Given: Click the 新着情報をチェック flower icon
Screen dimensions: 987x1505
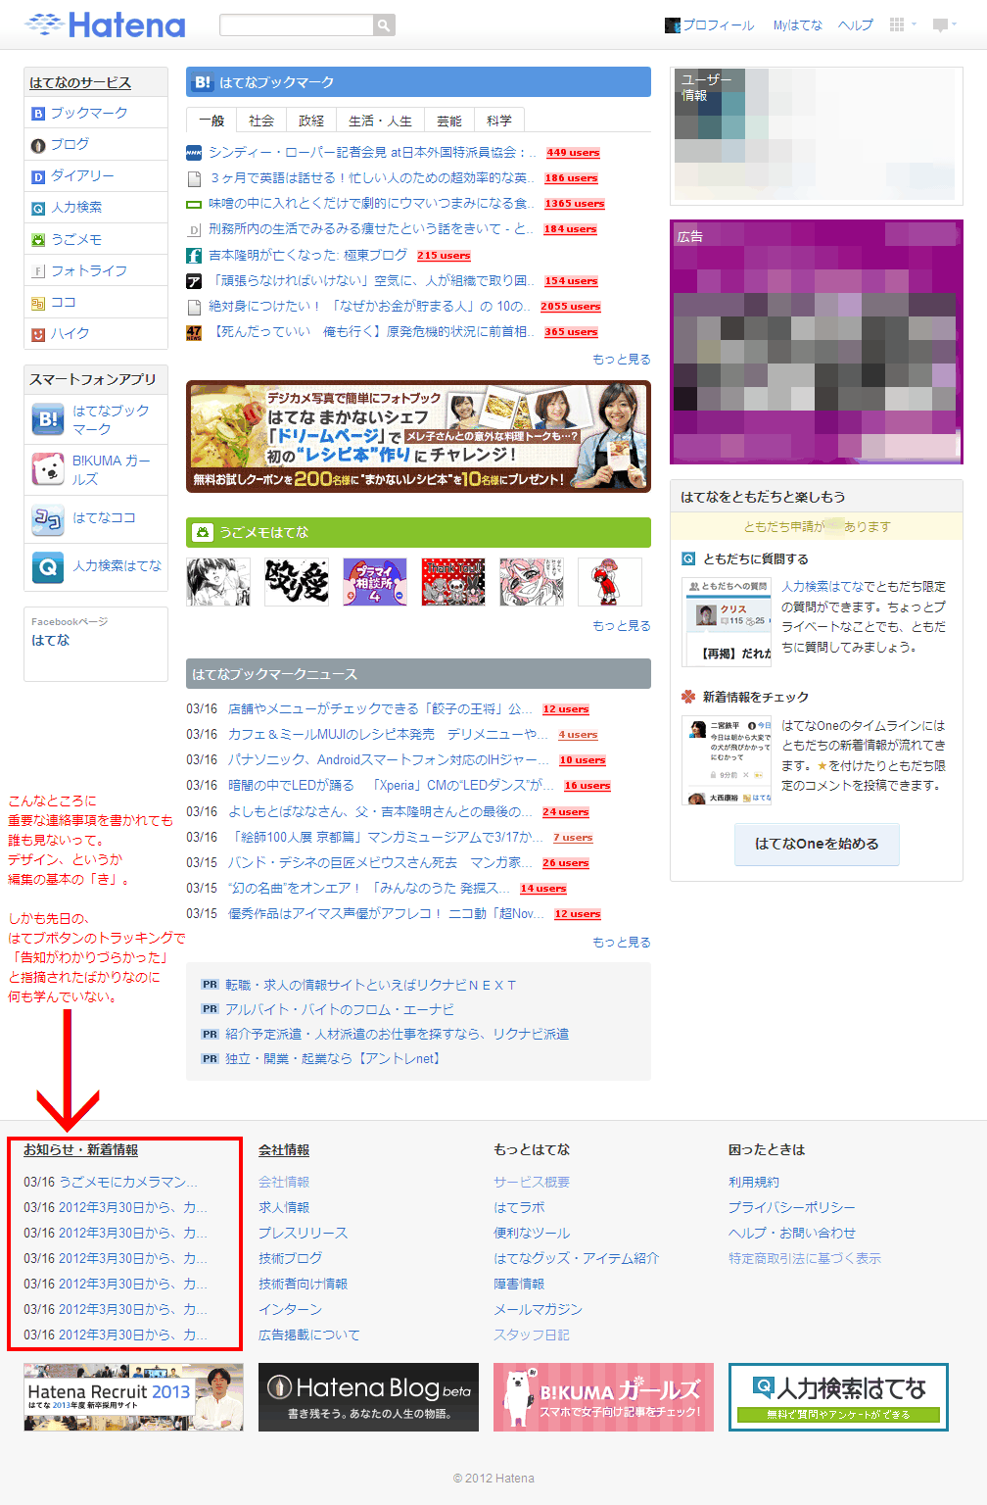Looking at the screenshot, I should 688,697.
